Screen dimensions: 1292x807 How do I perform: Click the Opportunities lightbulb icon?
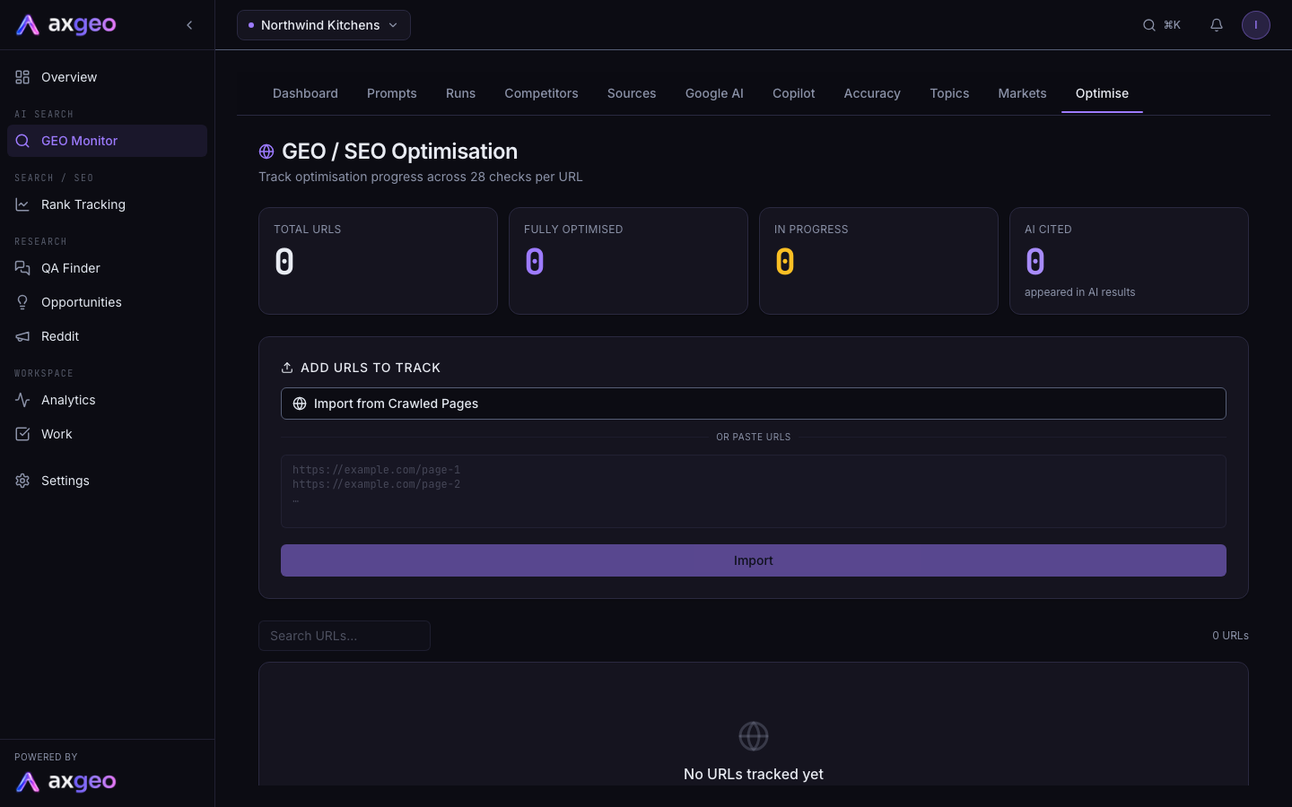tap(22, 302)
